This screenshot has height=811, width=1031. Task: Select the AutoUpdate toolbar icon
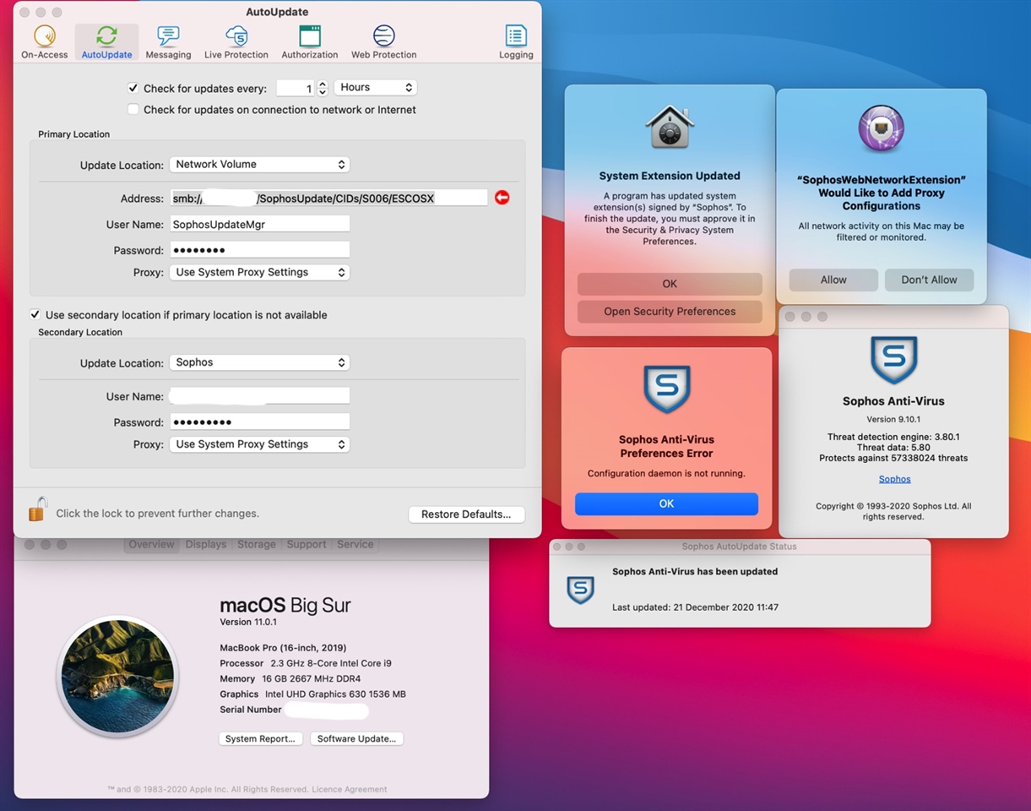coord(106,42)
